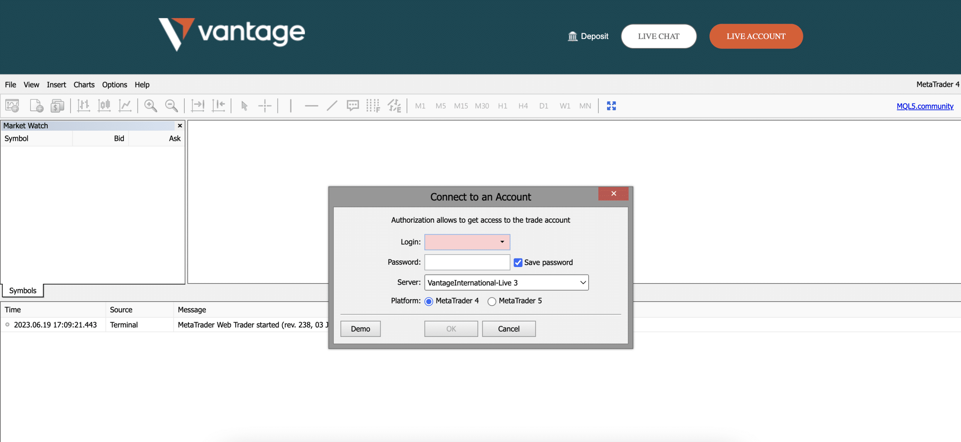Select the Equidistant Channel tool
This screenshot has width=961, height=442.
point(394,106)
